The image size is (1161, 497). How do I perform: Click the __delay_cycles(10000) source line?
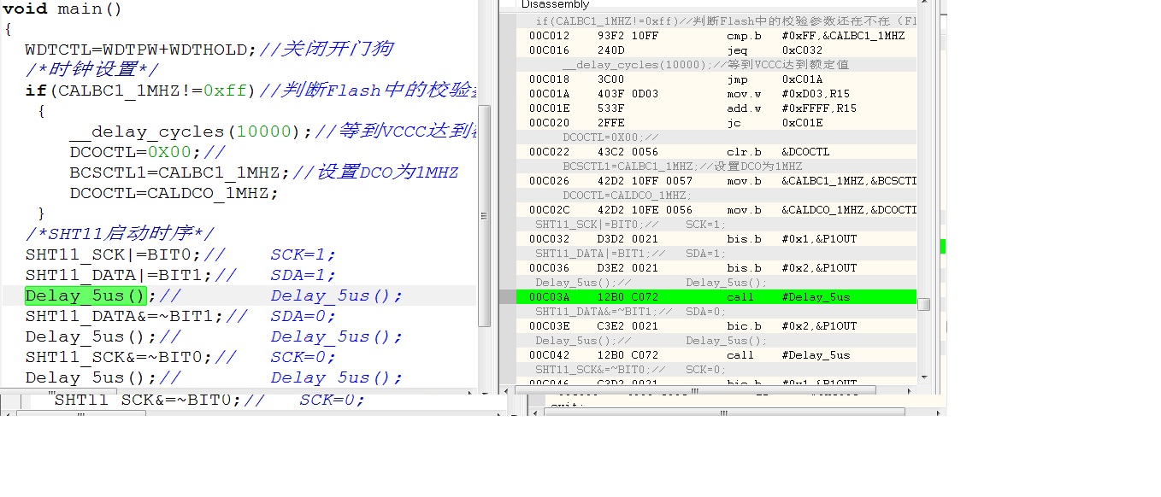point(272,132)
